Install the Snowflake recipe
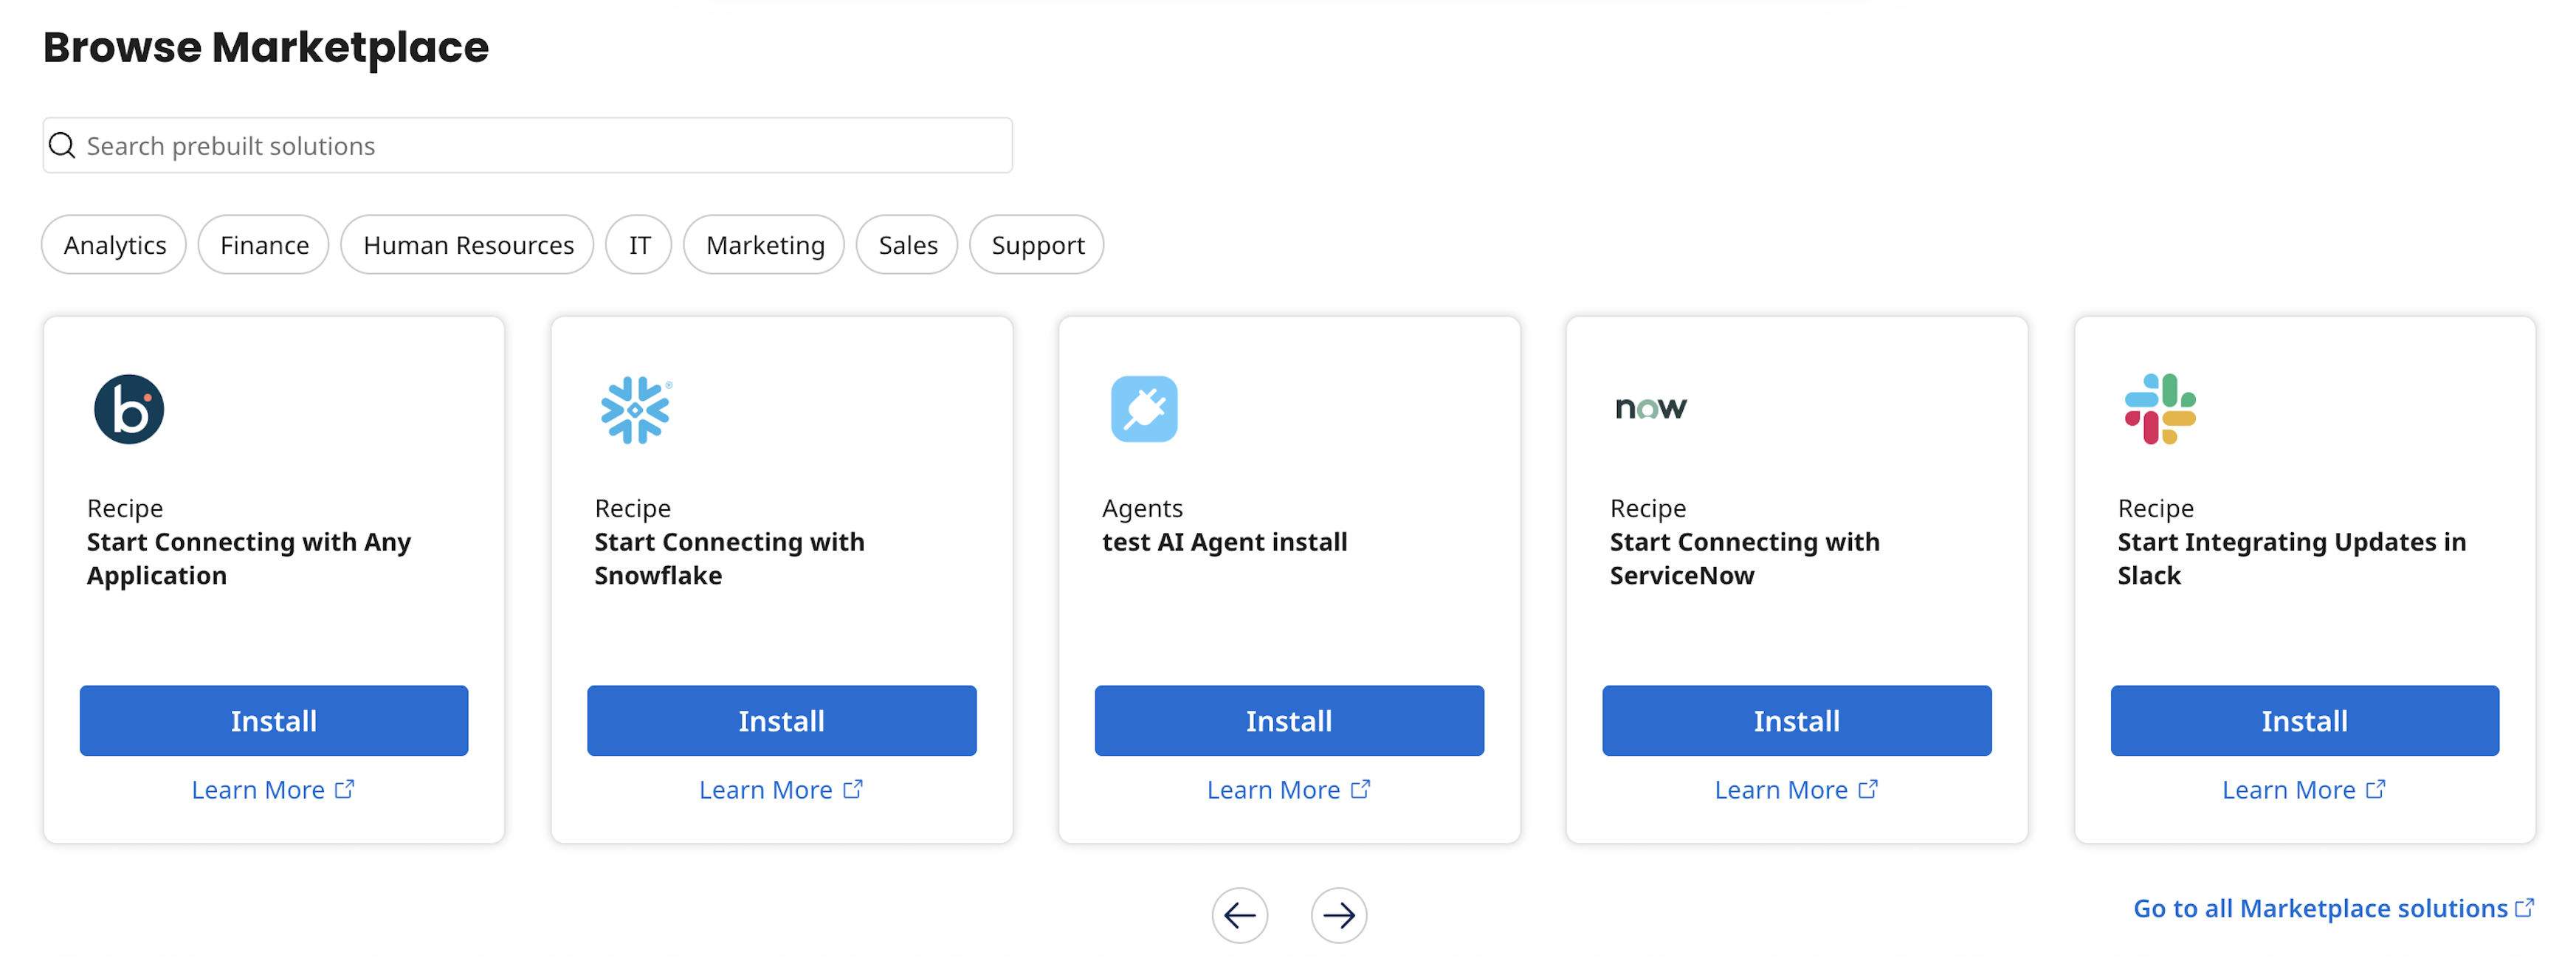 click(781, 720)
